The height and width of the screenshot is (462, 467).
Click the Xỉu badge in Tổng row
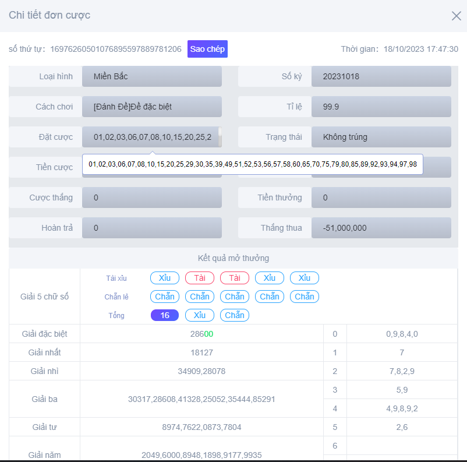[200, 315]
